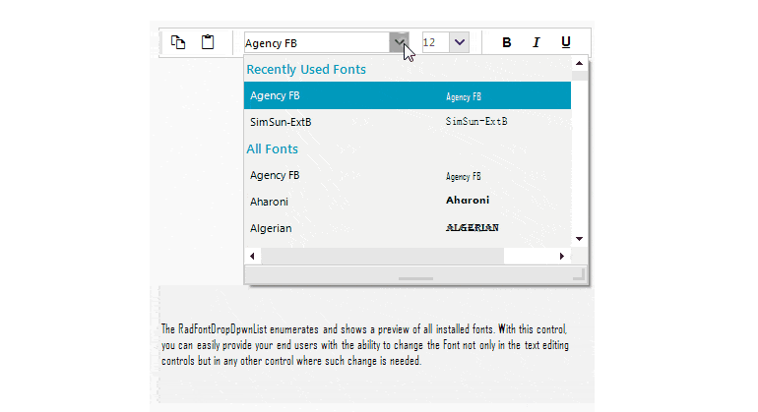The image size is (758, 412).
Task: Click the font name field showing Agency FB
Action: click(x=317, y=43)
